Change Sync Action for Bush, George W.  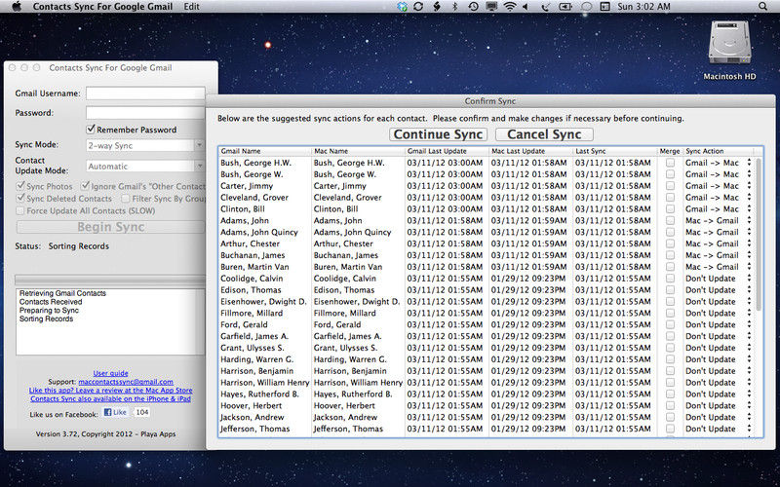point(718,174)
